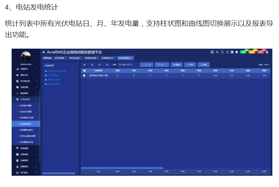This screenshot has width=279, height=187.
Task: Click the 下一日 next day button
Action: (x=162, y=65)
